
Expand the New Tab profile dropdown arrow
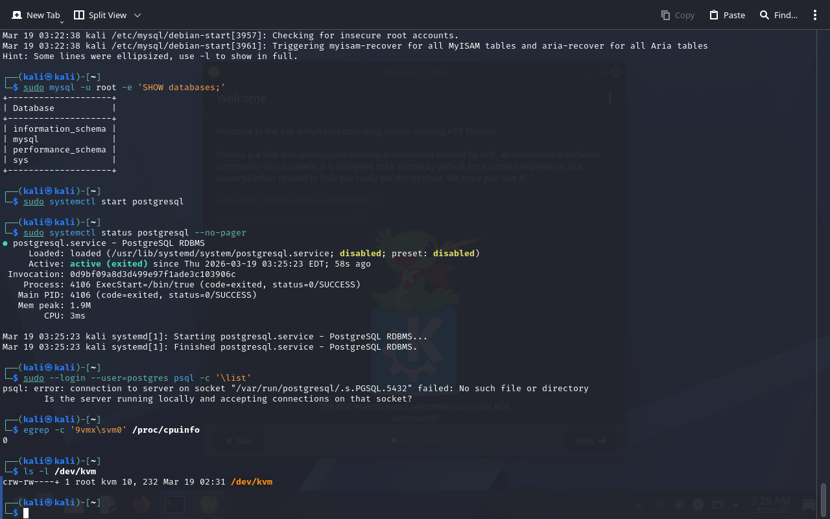[61, 23]
